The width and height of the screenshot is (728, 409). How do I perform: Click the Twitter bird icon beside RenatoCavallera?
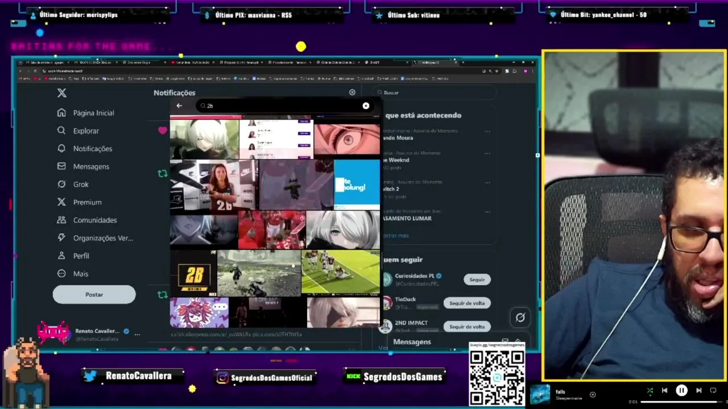(90, 376)
